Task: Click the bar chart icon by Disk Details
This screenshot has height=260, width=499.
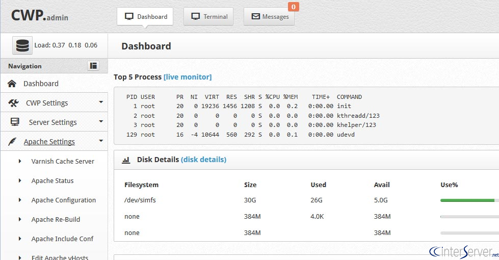Action: (x=126, y=160)
